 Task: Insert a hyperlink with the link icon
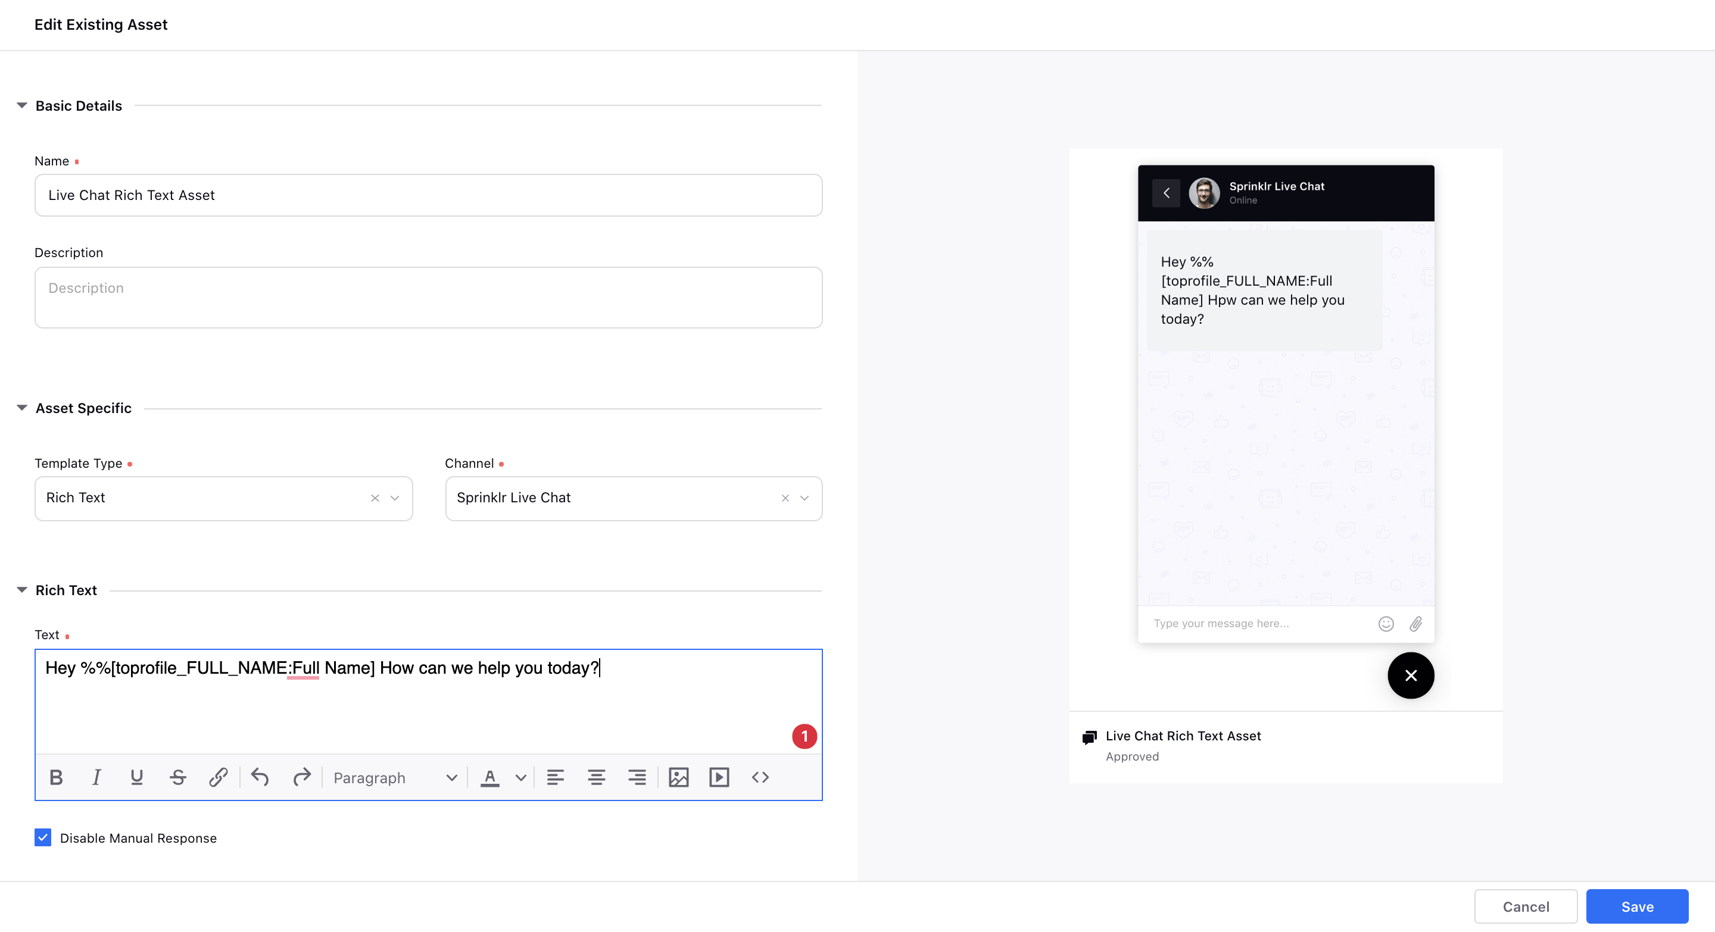pyautogui.click(x=219, y=777)
